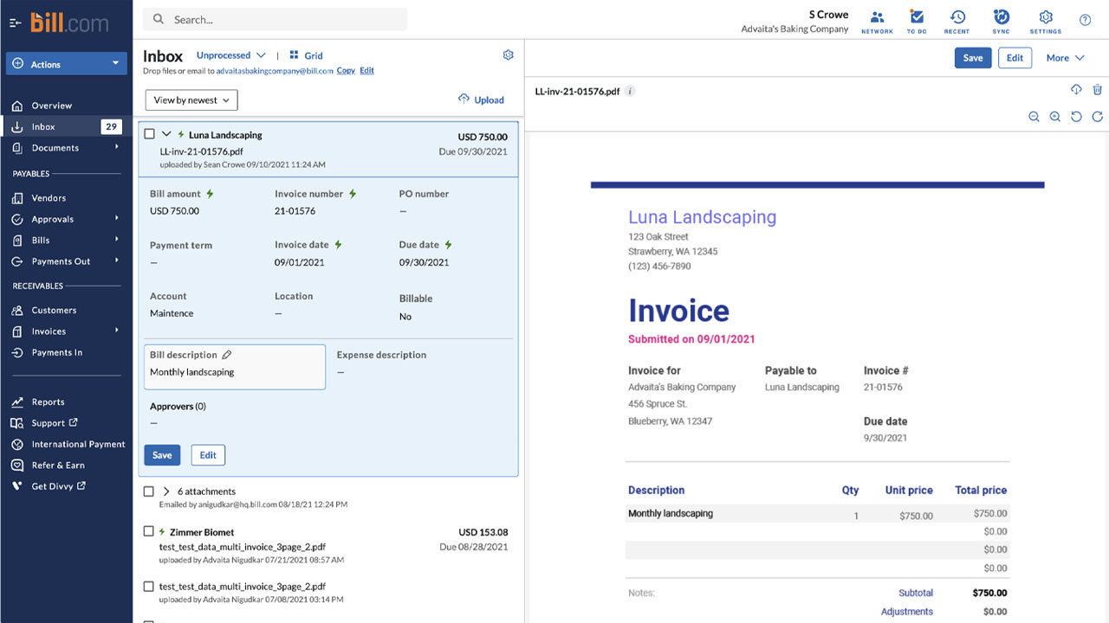The width and height of the screenshot is (1109, 623).
Task: Click Save in the bill detail card
Action: 162,455
